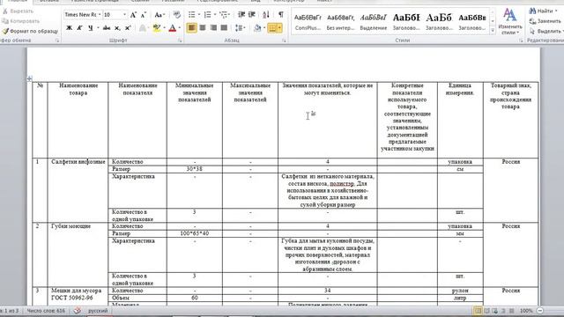
Task: Open Change Styles (Изменить стили) menu
Action: click(509, 21)
